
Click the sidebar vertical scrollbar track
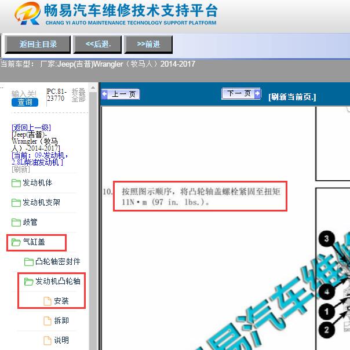(93, 221)
